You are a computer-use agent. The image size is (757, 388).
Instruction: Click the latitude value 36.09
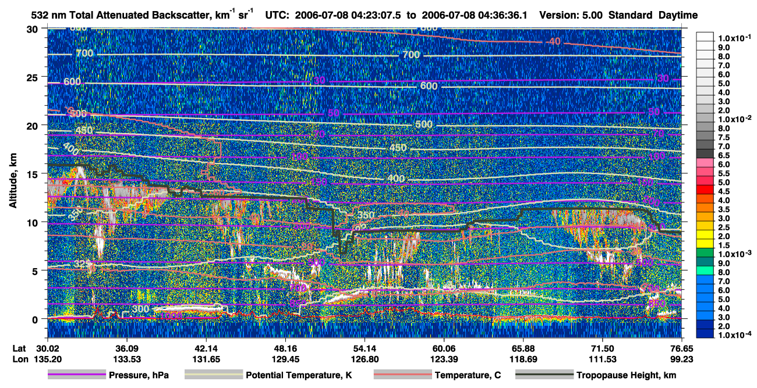pos(126,348)
